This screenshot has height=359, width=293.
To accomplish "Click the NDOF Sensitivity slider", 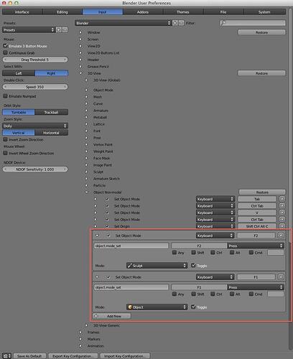I will [35, 169].
